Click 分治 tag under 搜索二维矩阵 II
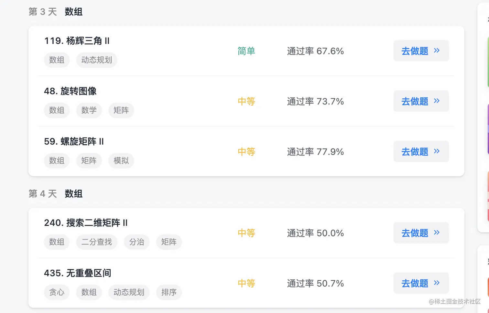Screen dimensions: 489x313 pyautogui.click(x=136, y=242)
